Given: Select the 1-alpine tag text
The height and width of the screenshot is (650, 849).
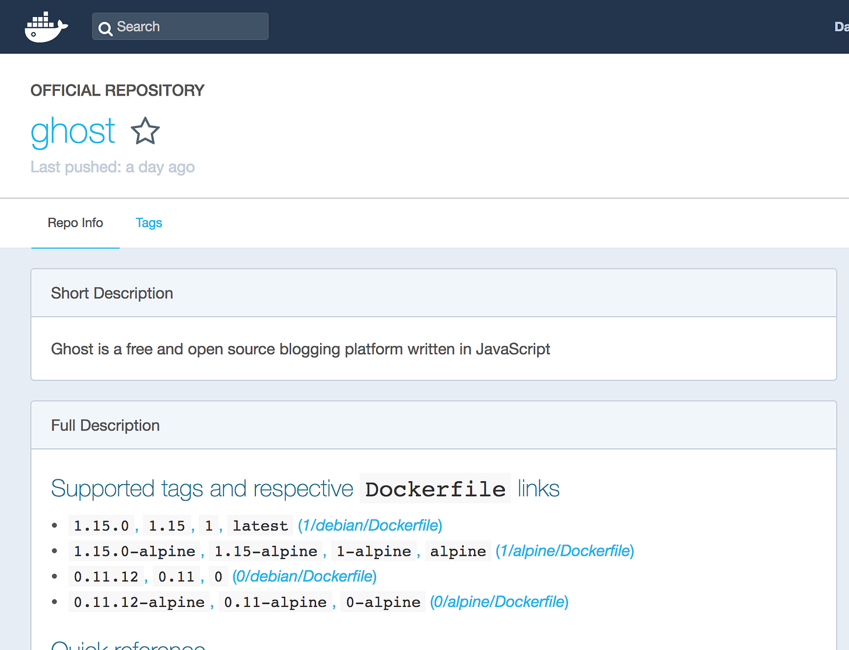Looking at the screenshot, I should 374,552.
